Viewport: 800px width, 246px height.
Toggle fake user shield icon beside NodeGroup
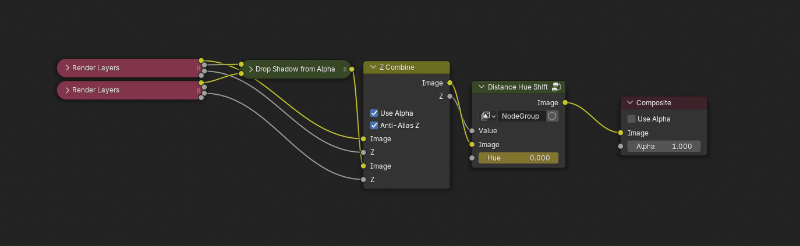click(552, 116)
